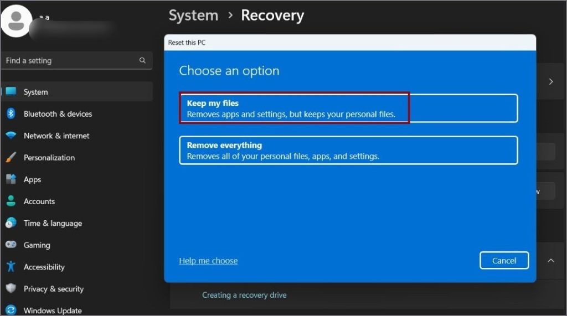Click the search magnifier icon
This screenshot has width=567, height=316.
point(142,60)
